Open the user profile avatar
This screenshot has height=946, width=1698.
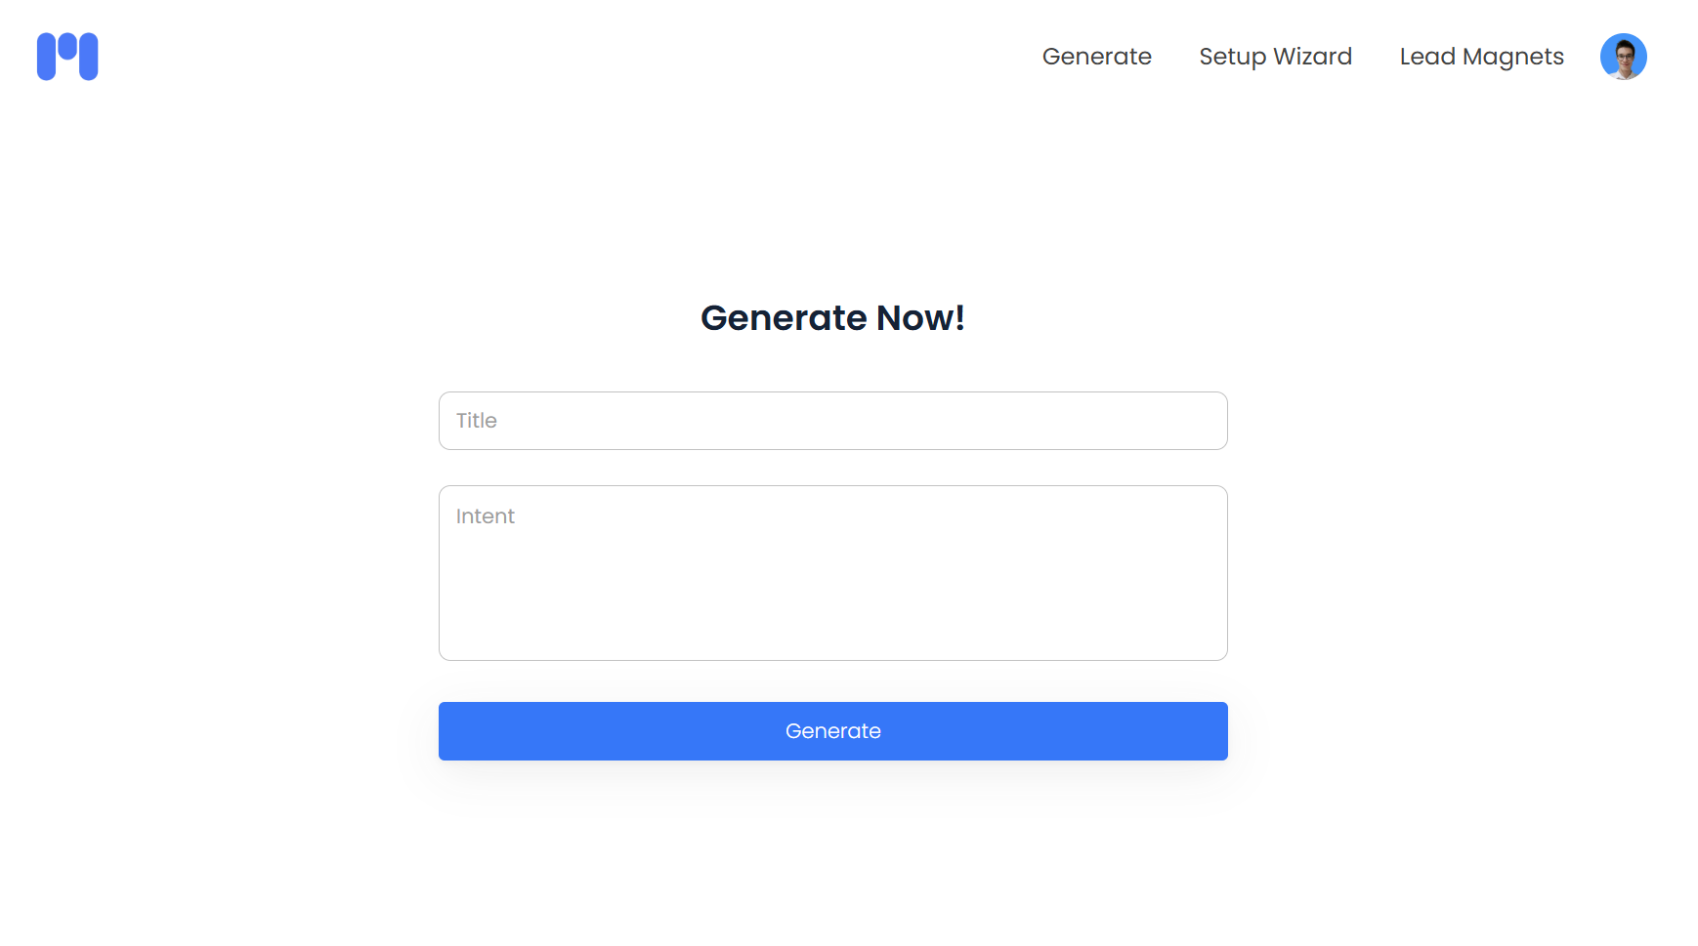coord(1623,57)
